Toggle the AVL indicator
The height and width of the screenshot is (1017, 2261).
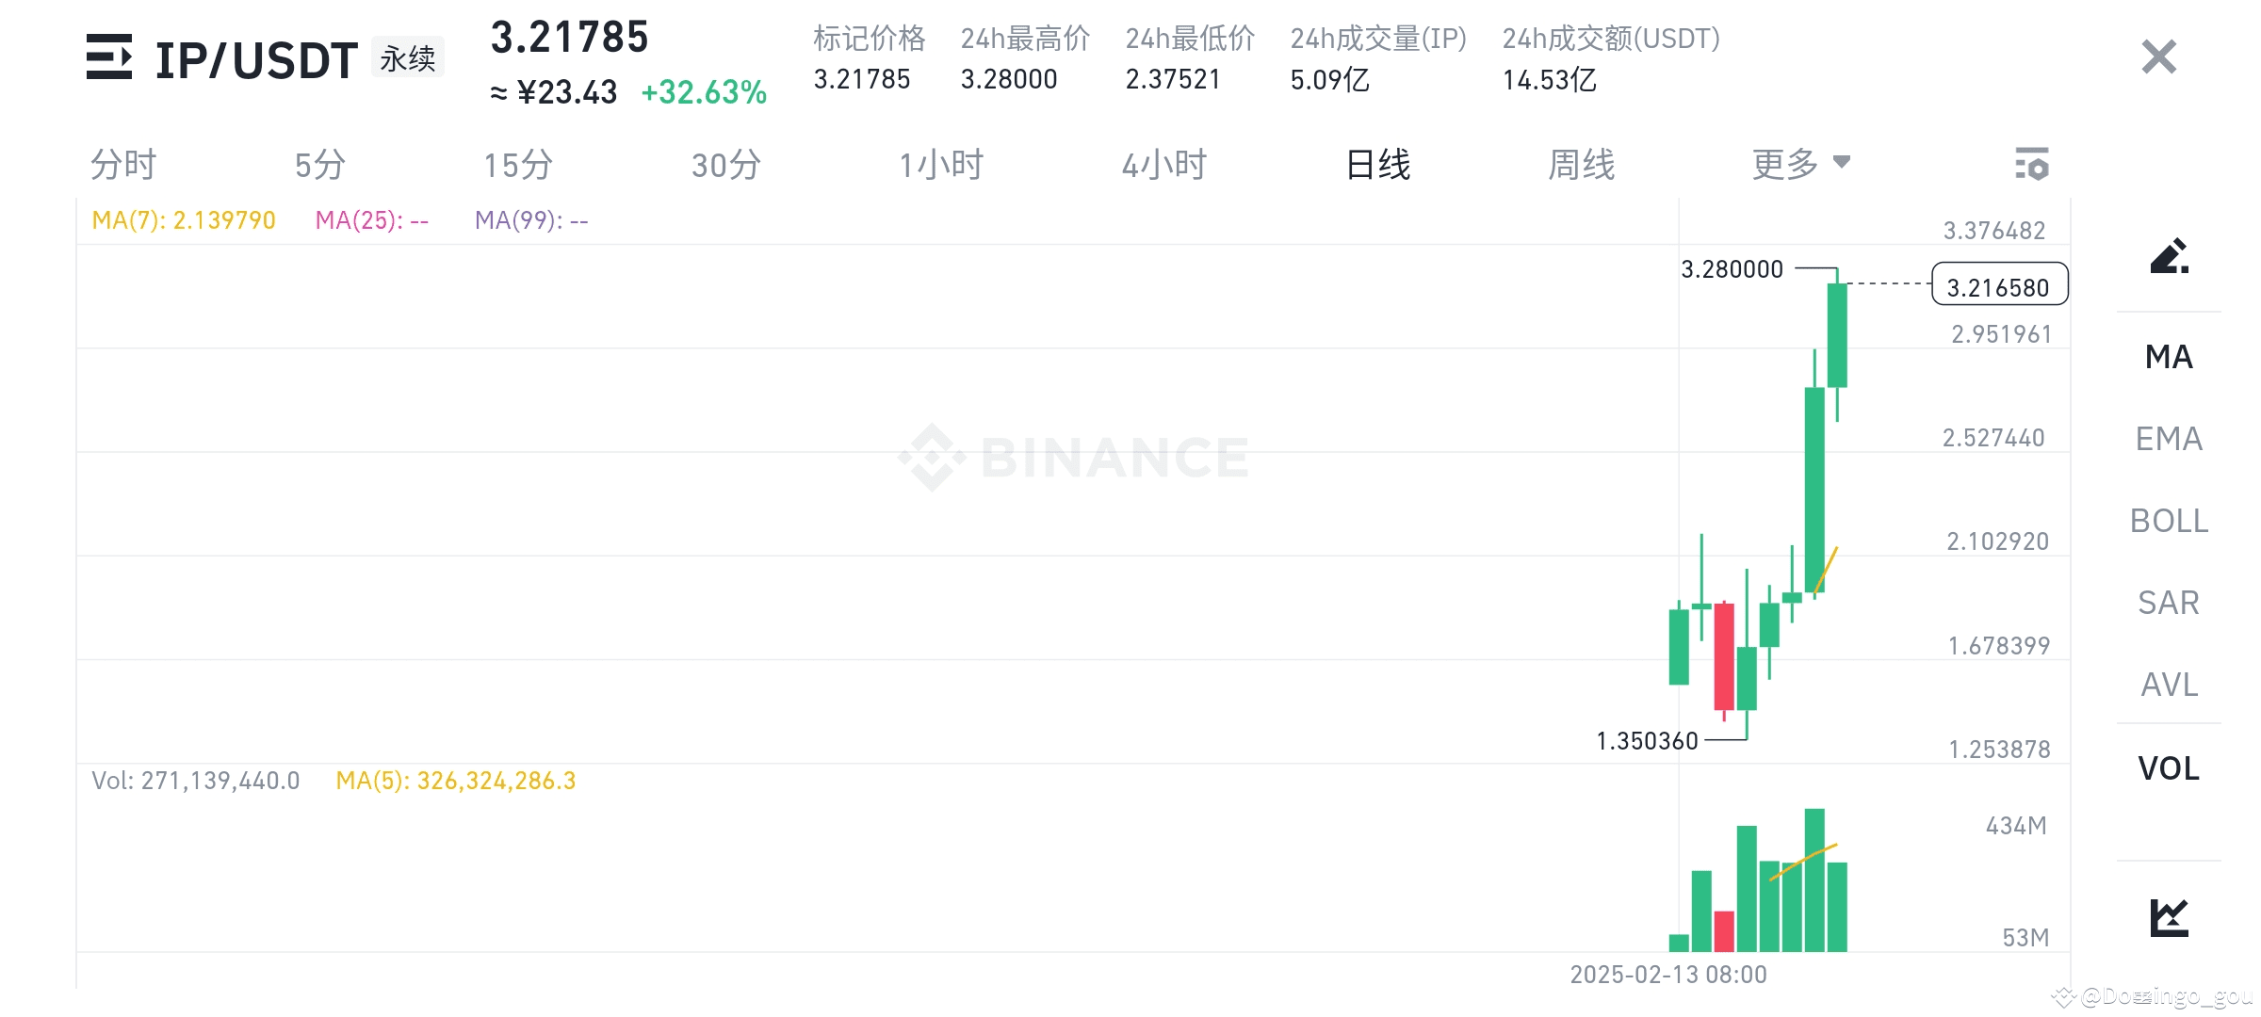[x=2167, y=685]
